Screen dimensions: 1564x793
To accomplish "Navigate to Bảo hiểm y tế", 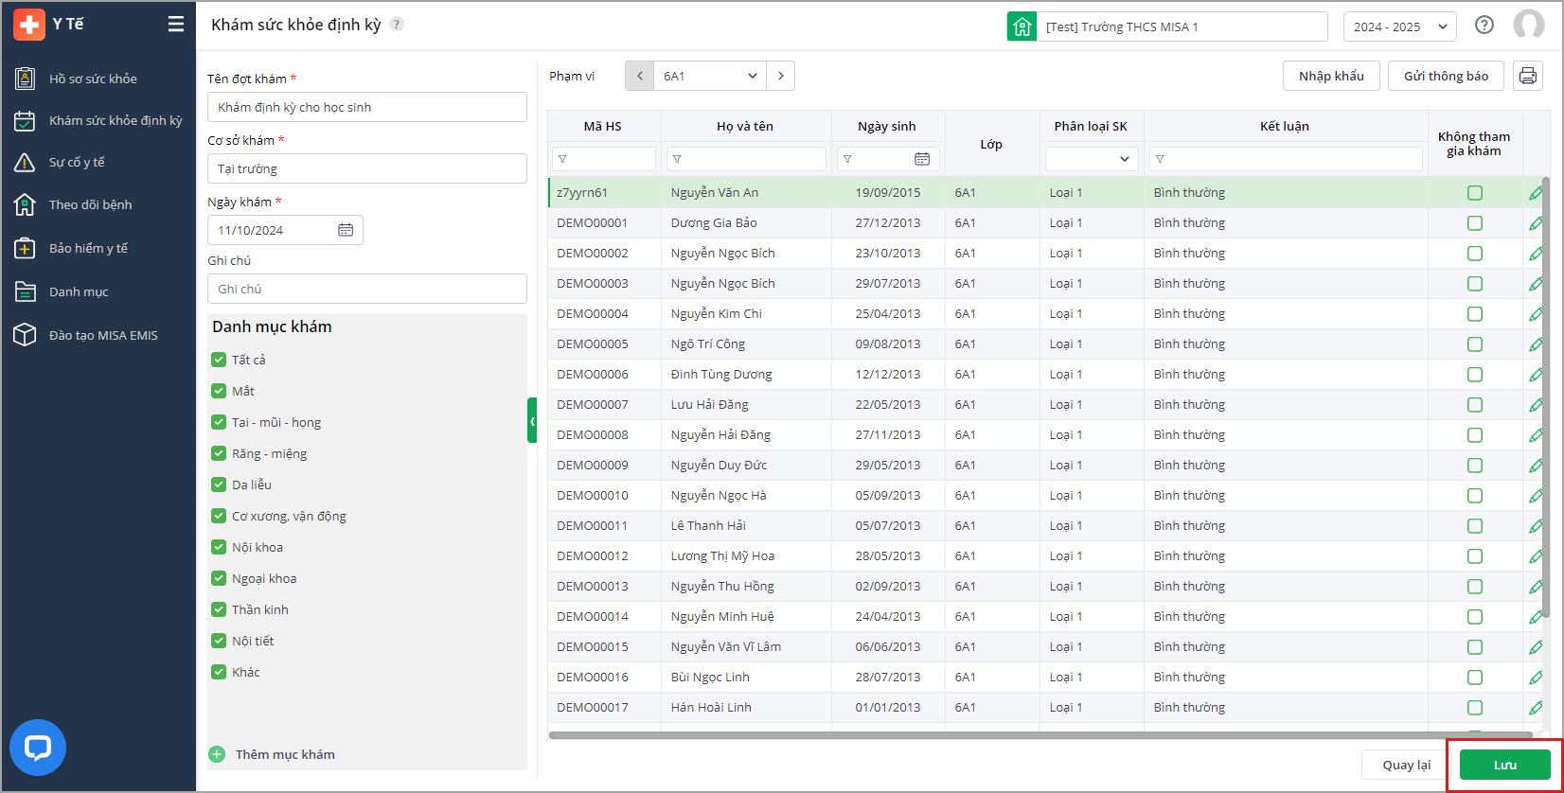I will pos(88,248).
